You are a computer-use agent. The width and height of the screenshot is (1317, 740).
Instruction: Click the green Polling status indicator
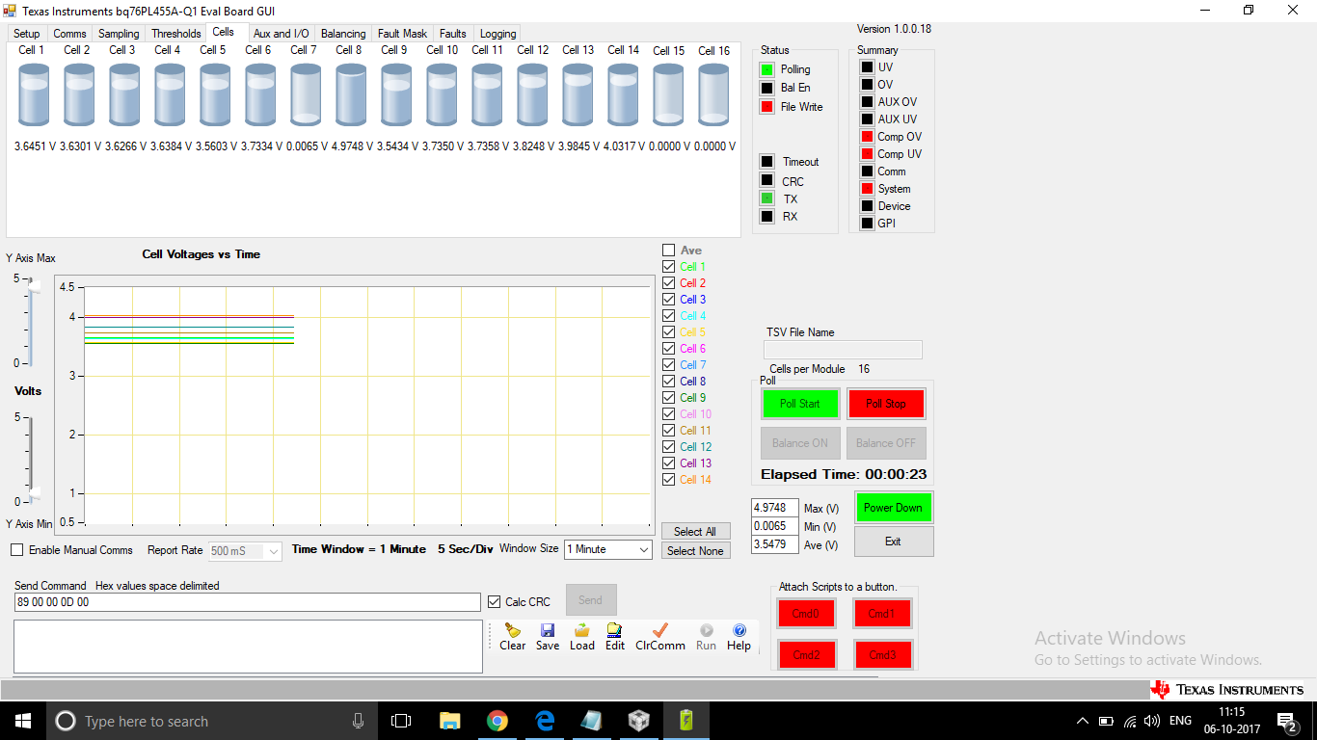coord(767,69)
